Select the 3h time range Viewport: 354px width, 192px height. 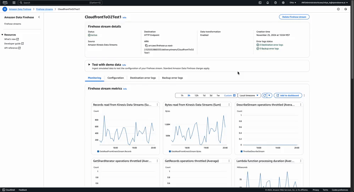(189, 96)
